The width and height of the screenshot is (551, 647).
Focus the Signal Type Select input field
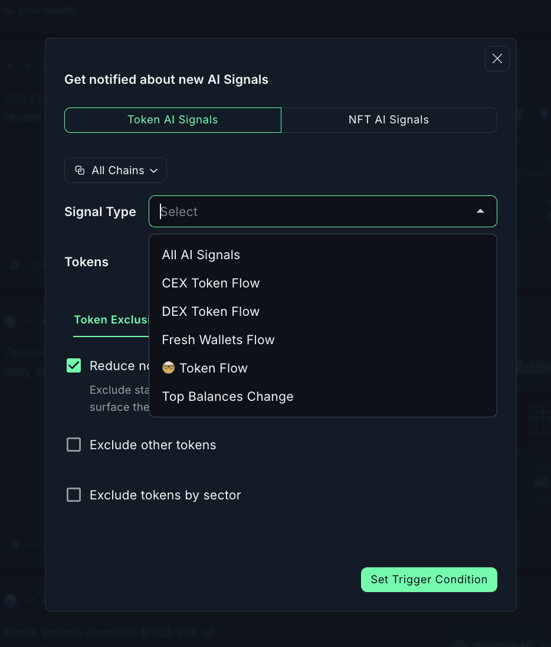point(313,211)
